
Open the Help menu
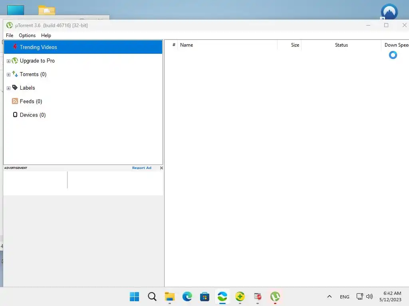pyautogui.click(x=46, y=35)
